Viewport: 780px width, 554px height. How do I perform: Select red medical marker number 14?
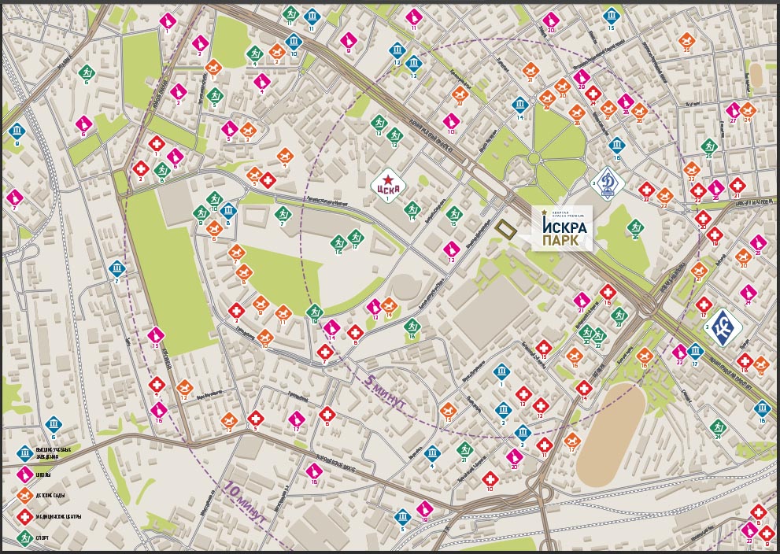click(584, 388)
